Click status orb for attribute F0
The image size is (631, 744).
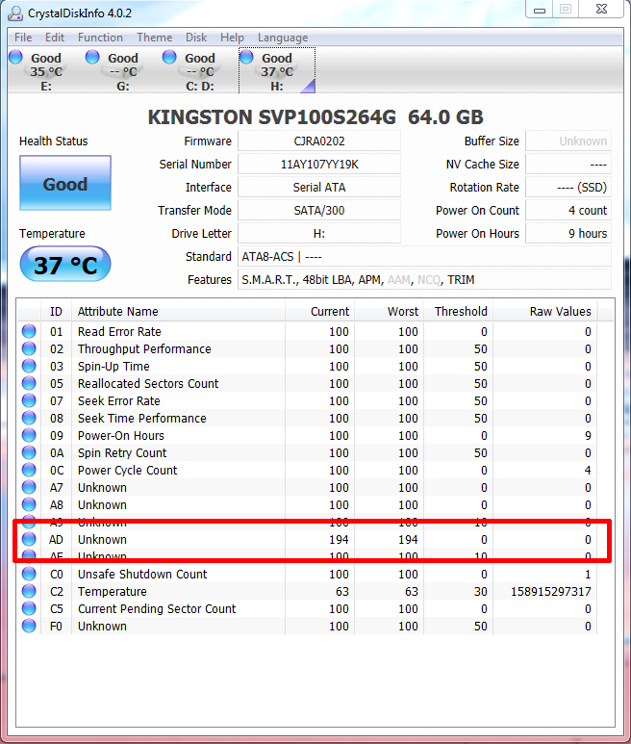click(29, 626)
